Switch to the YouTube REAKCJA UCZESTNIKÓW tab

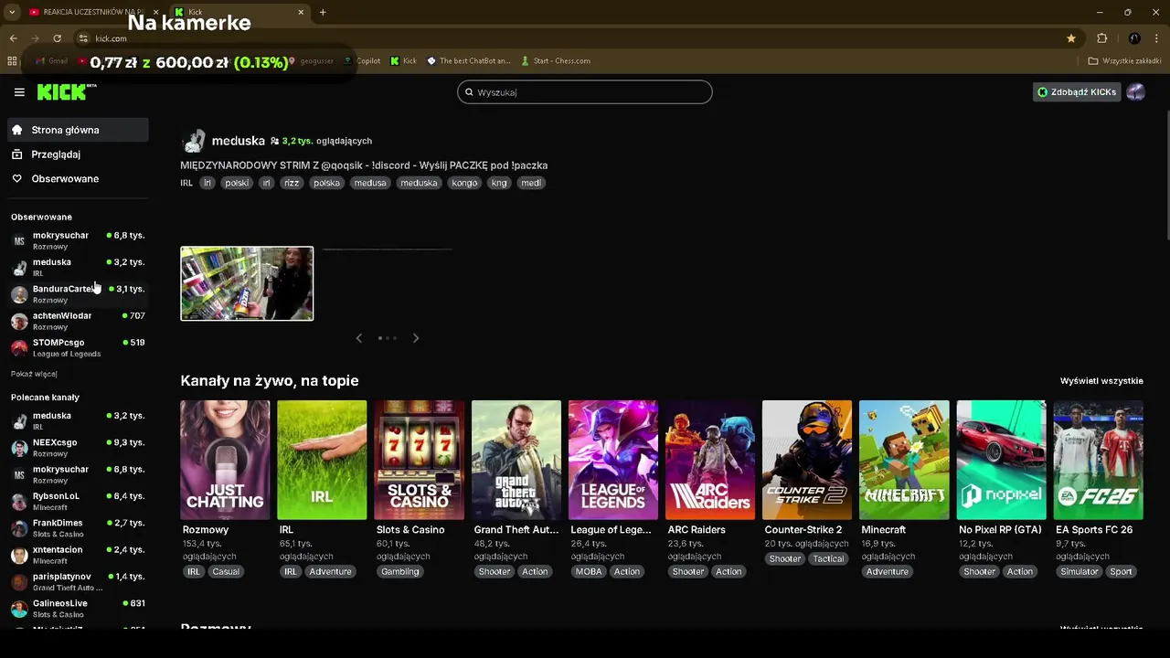[x=92, y=12]
